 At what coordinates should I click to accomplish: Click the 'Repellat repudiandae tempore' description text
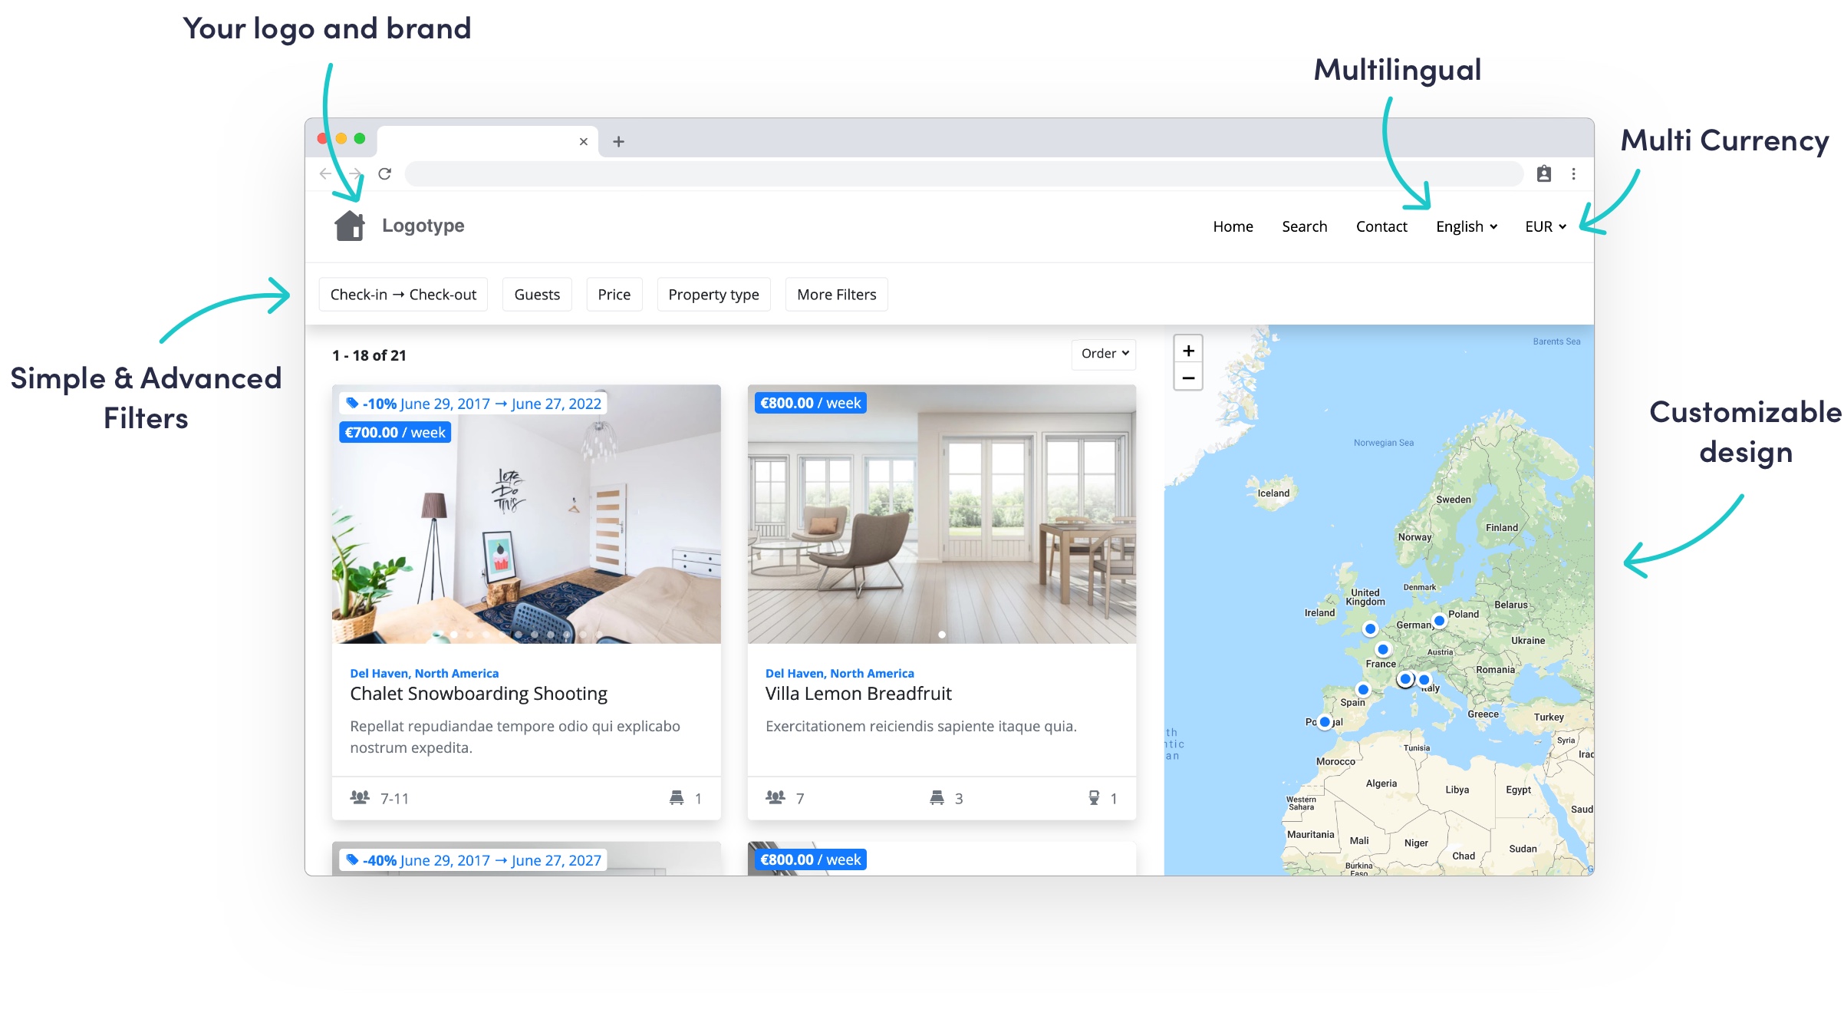pyautogui.click(x=515, y=737)
